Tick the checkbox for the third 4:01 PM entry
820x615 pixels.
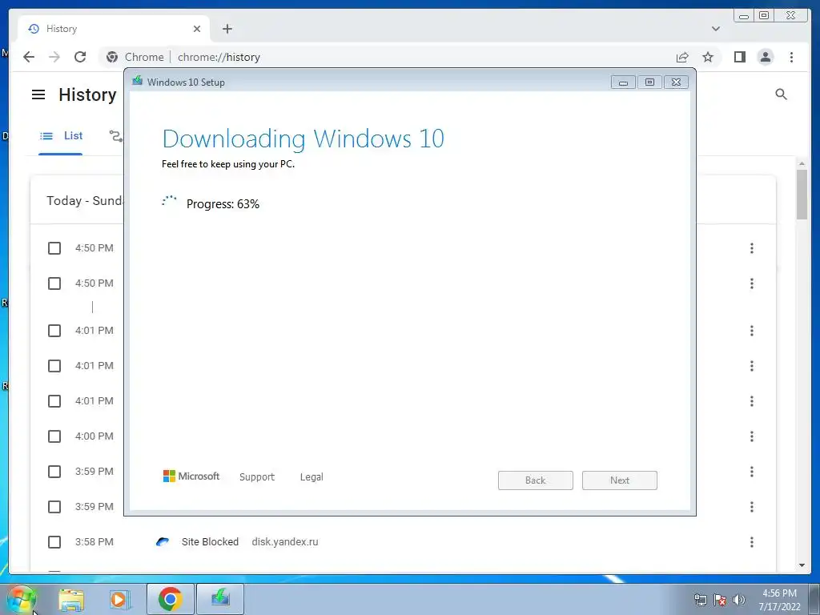54,401
